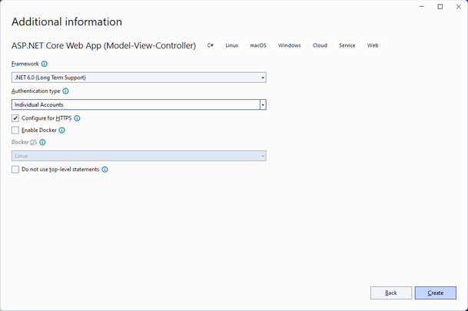
Task: Minimize the dialog window
Action: [x=422, y=7]
